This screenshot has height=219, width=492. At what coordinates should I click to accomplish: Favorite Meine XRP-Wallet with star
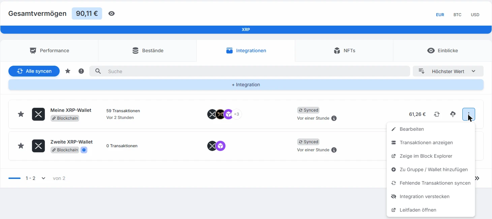21,114
